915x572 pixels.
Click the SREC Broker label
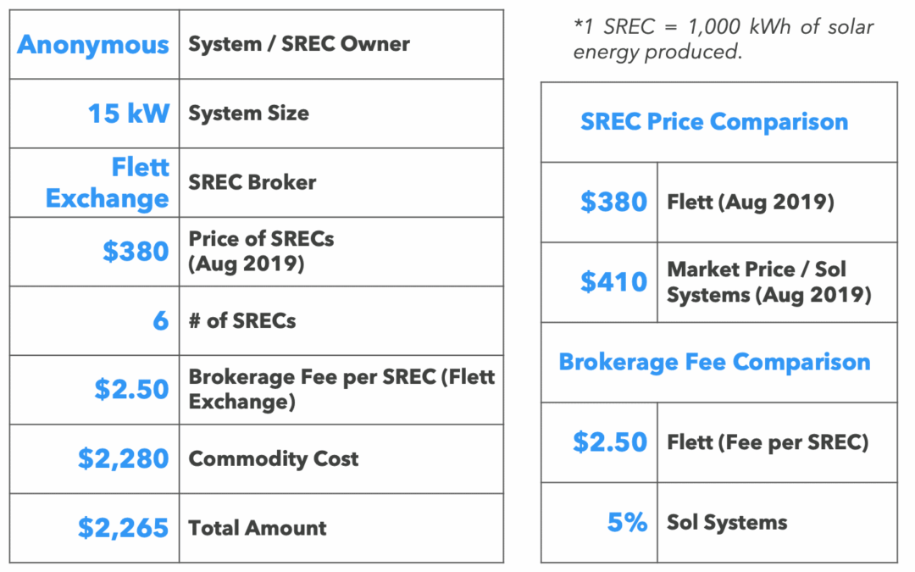point(252,182)
